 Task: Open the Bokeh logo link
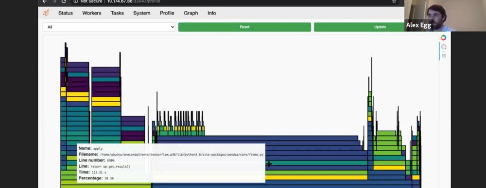click(x=443, y=38)
